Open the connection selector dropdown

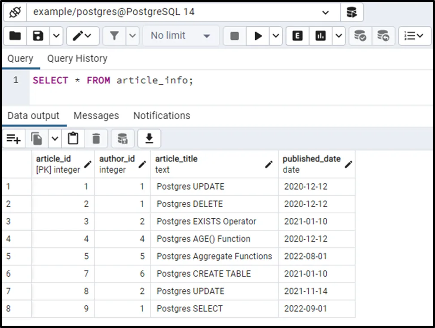325,12
